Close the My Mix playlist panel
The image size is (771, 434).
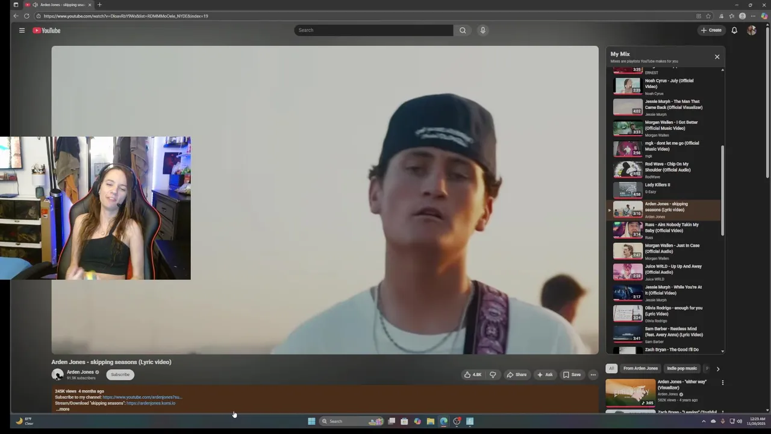pyautogui.click(x=717, y=57)
